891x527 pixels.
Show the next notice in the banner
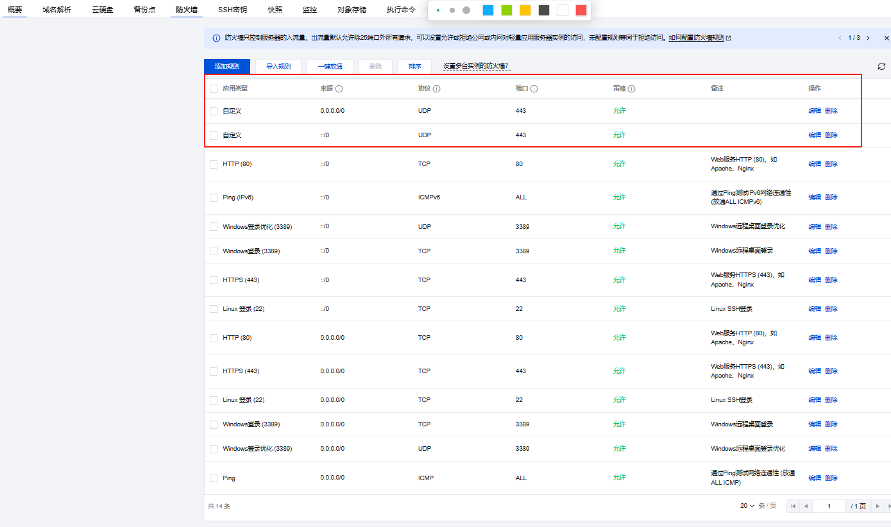tap(868, 38)
